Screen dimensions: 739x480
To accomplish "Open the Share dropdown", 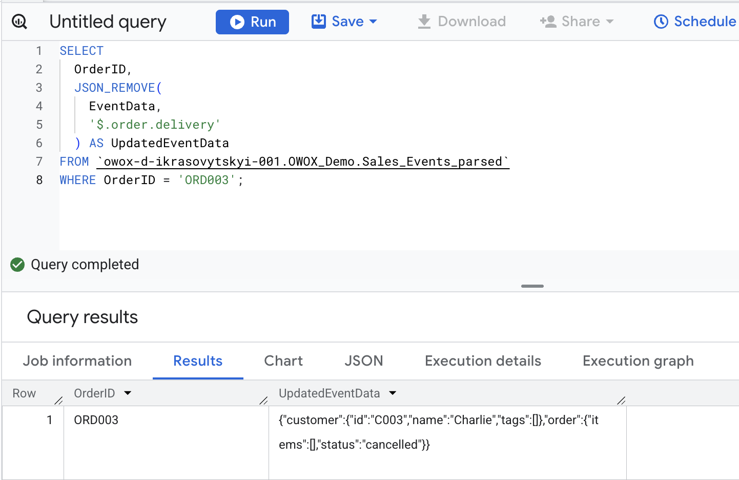I will point(577,22).
